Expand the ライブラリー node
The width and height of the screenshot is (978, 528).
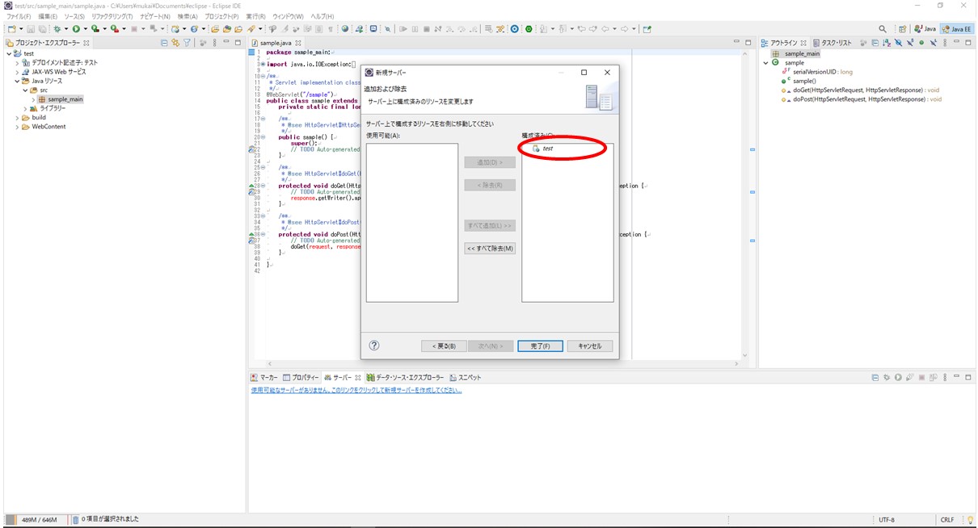click(25, 108)
